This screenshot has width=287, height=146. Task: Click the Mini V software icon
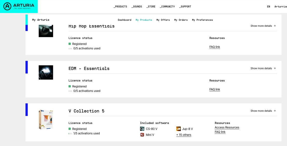pos(142,135)
